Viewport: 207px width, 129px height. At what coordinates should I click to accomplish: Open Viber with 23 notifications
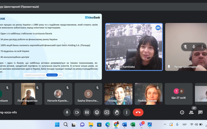pyautogui.click(x=141, y=124)
